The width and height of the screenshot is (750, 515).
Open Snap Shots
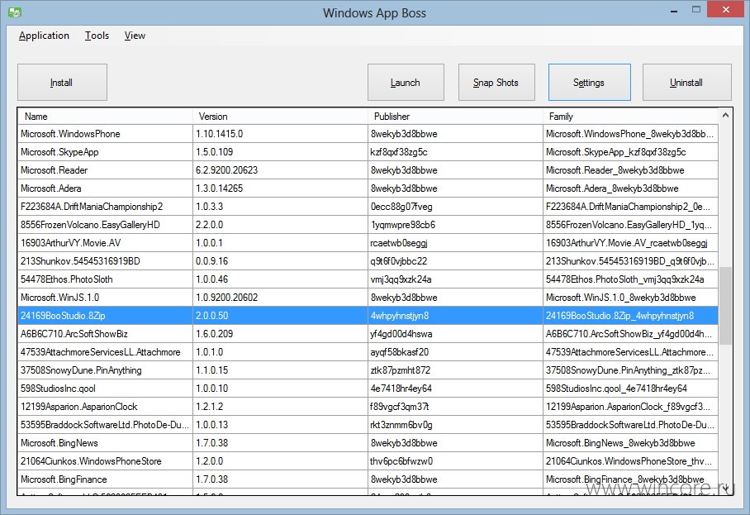(496, 83)
